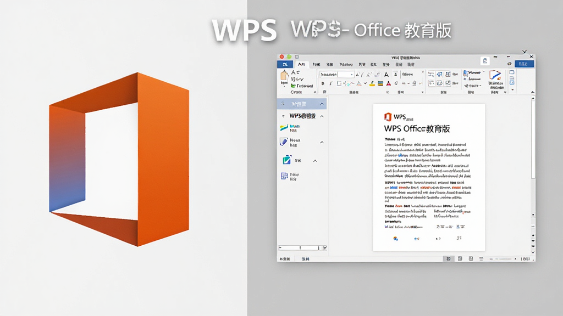Collapse the pencil item sidebar chevron
Screen dimensions: 563x316
(322, 143)
